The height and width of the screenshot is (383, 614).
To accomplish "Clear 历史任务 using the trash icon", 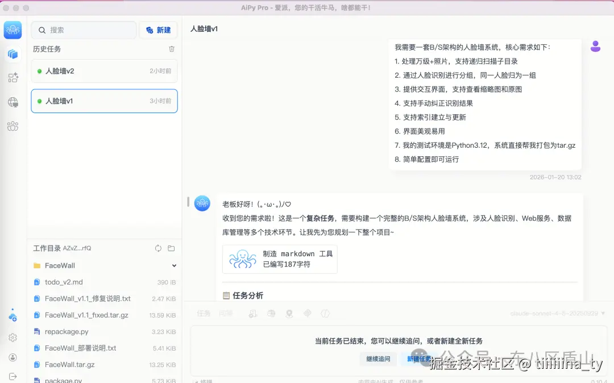I will pos(172,49).
